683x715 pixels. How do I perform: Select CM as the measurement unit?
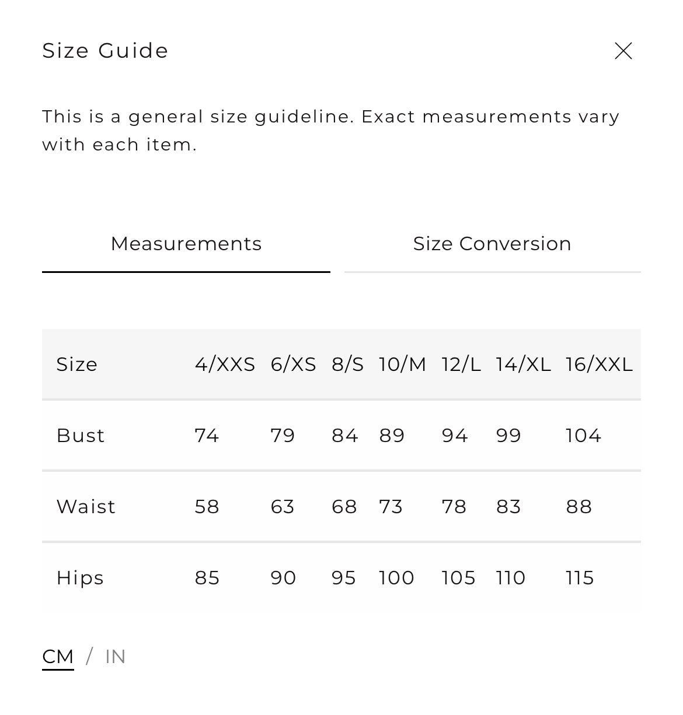58,657
